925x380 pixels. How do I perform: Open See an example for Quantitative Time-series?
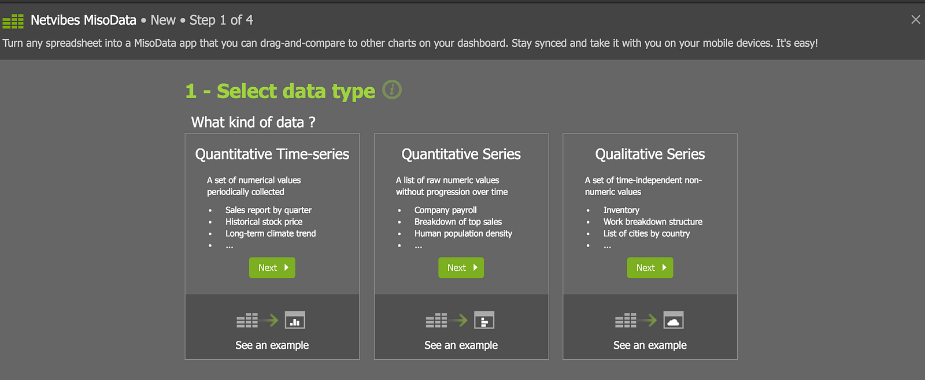(272, 345)
